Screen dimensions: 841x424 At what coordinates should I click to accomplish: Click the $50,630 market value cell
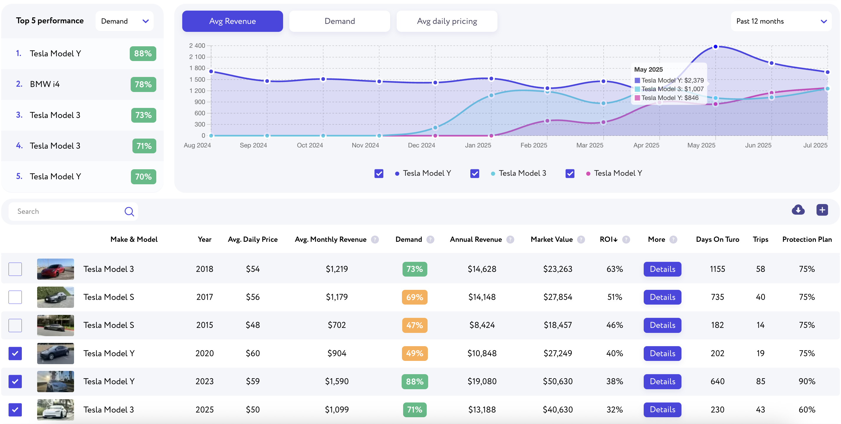(x=558, y=382)
